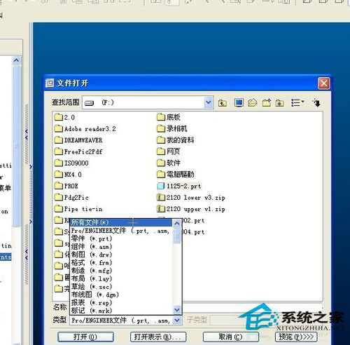Choose 组件 (*.asm) file type
Viewport: 350px width, 345px height.
121,247
